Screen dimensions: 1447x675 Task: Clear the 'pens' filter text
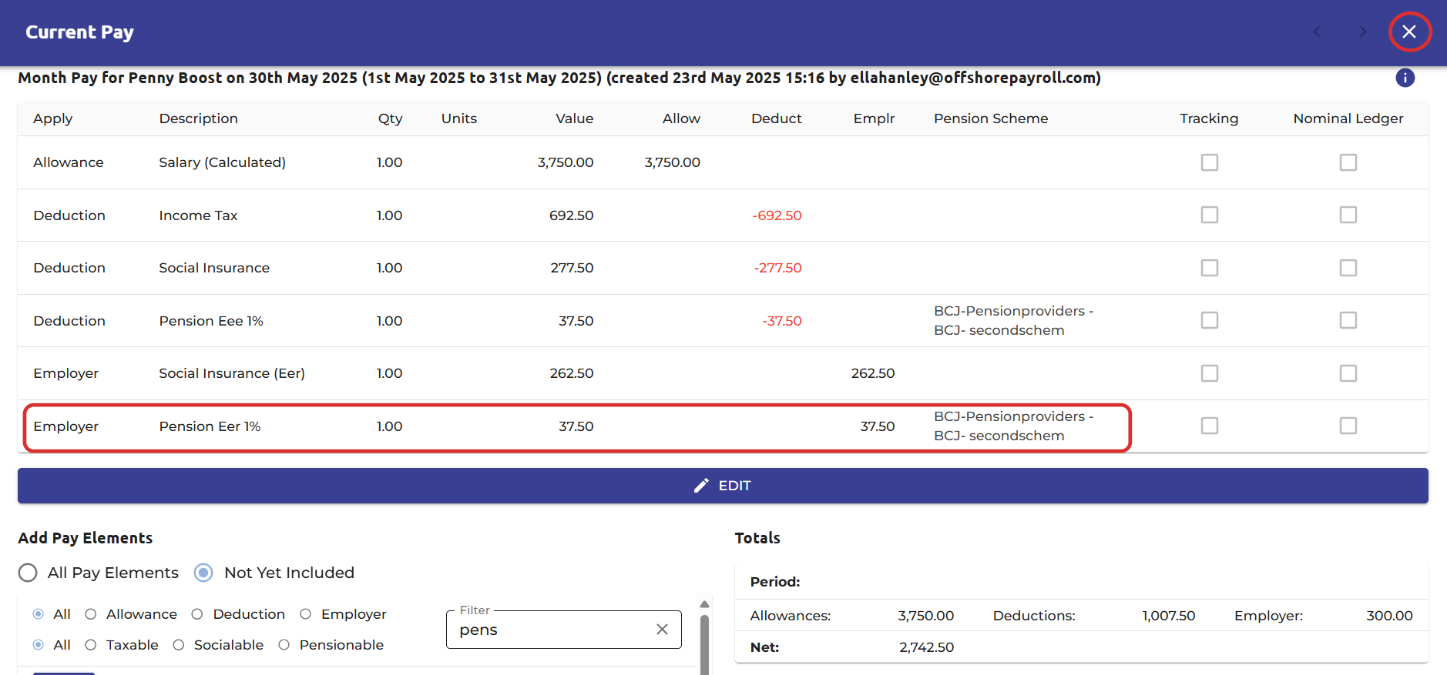[662, 630]
